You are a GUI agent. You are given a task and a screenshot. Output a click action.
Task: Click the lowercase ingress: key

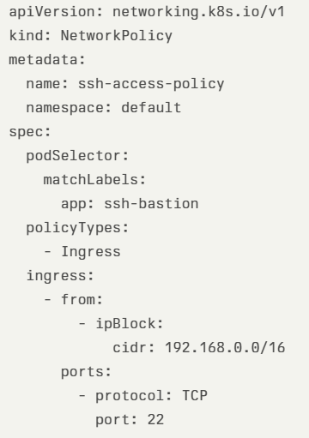tap(60, 276)
